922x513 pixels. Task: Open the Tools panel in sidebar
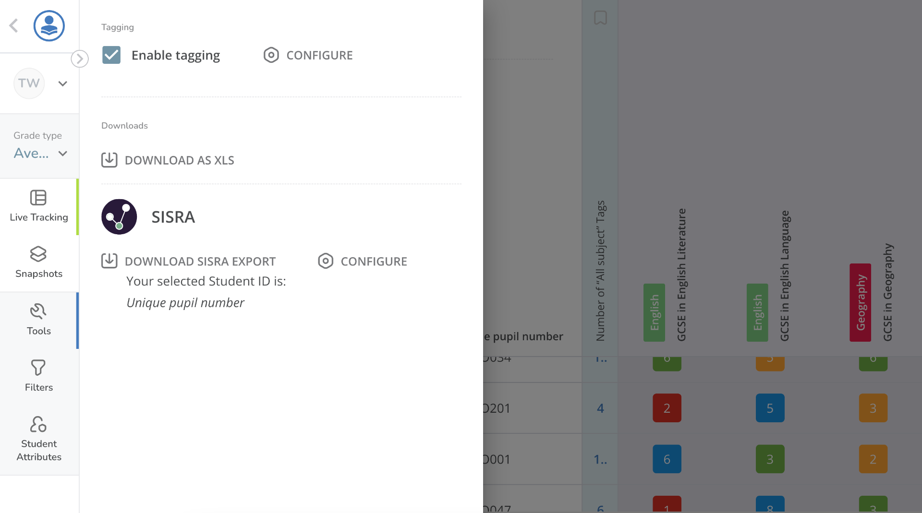click(39, 320)
